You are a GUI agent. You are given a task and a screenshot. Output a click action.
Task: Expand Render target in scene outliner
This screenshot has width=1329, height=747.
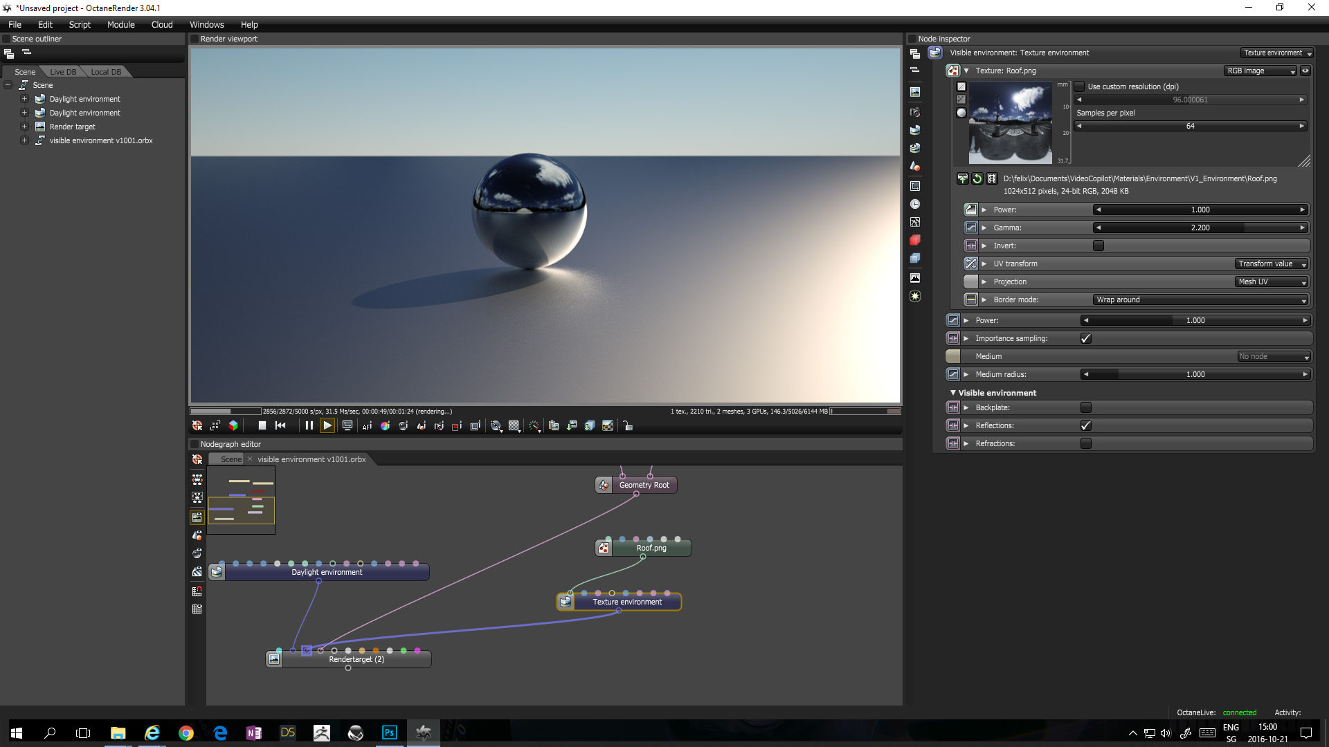point(24,127)
